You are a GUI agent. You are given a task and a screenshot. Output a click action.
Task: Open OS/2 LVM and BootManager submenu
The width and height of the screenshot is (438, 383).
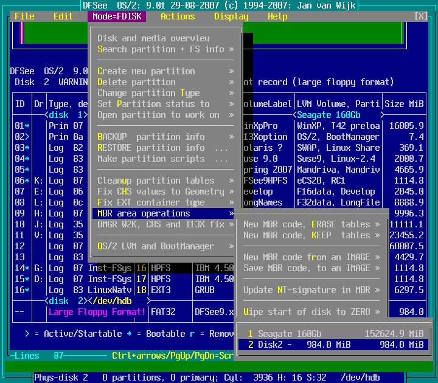point(165,246)
